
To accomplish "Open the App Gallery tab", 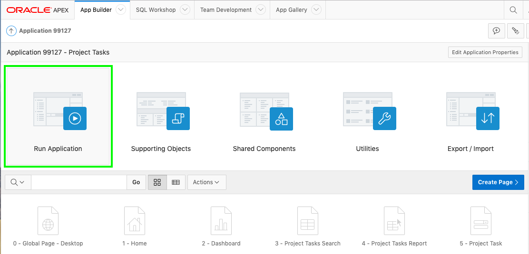I will tap(291, 9).
